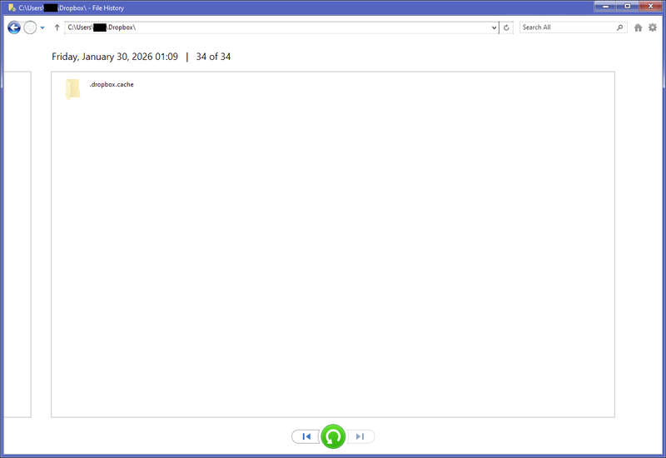Go to File History home
This screenshot has width=666, height=458.
[x=638, y=27]
